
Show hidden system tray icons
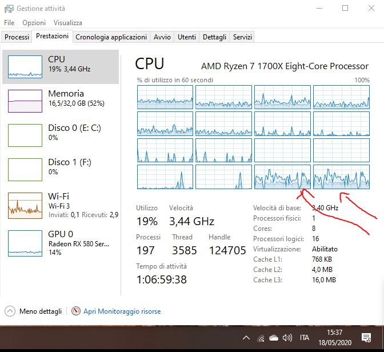tap(246, 338)
